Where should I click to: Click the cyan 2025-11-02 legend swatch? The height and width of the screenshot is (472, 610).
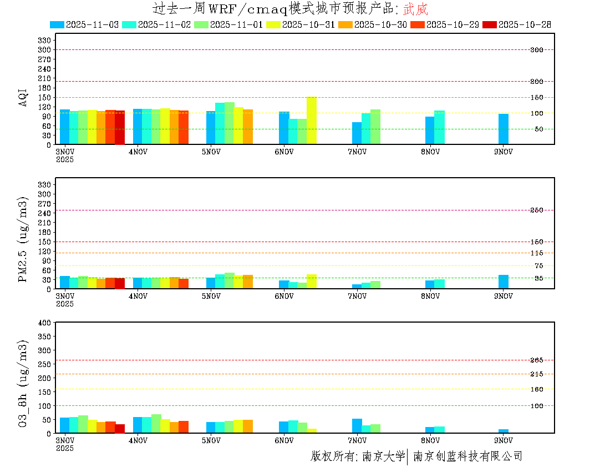(x=129, y=24)
